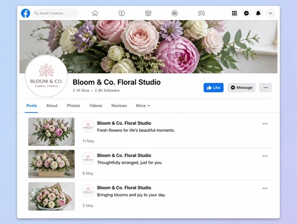Screen dimensions: 297x224
Task: Click the page name on the 2 May post
Action: (124, 188)
